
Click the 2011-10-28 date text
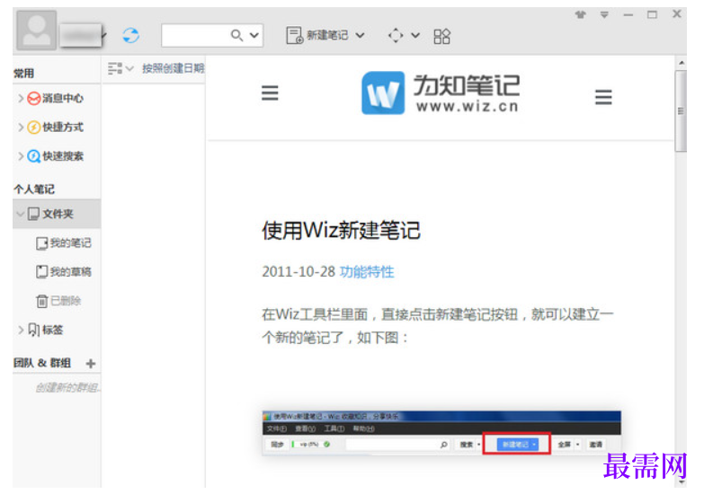click(x=299, y=271)
